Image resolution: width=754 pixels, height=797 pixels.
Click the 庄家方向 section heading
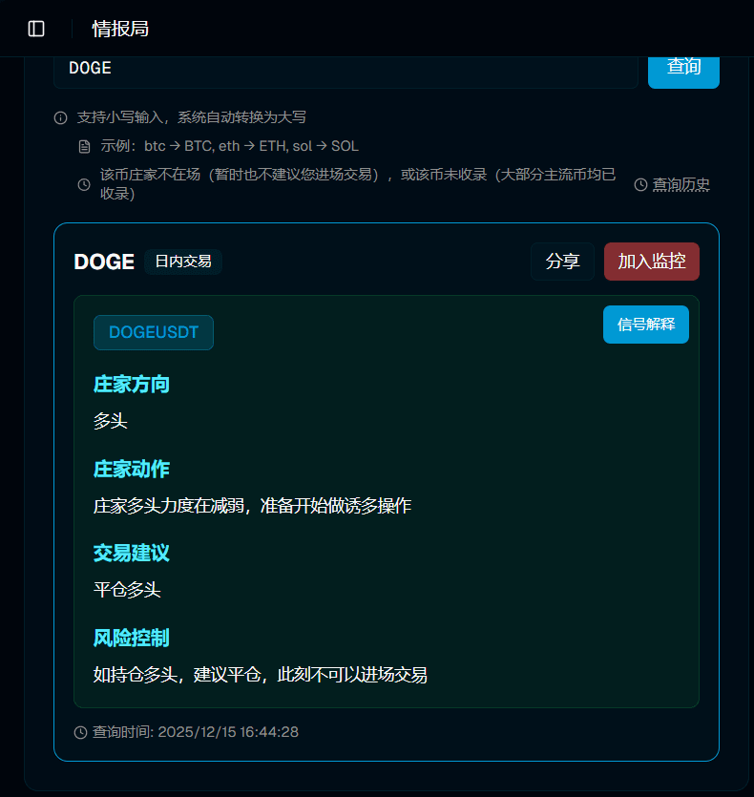click(131, 385)
